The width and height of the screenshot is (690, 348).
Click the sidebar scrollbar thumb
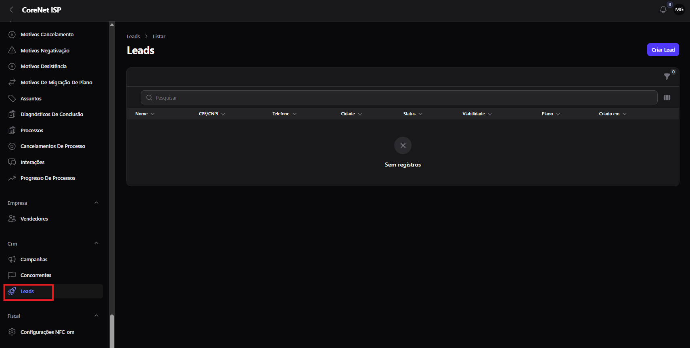point(112,331)
